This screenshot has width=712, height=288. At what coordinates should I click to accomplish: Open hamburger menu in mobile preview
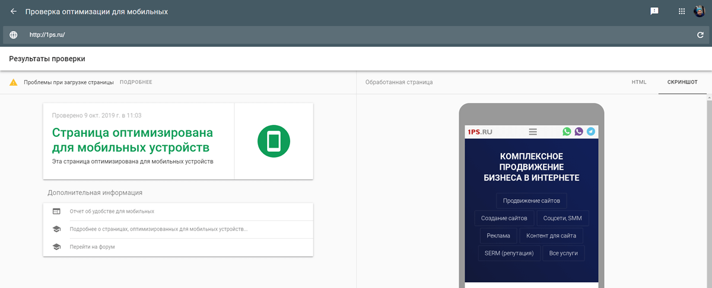pos(533,132)
